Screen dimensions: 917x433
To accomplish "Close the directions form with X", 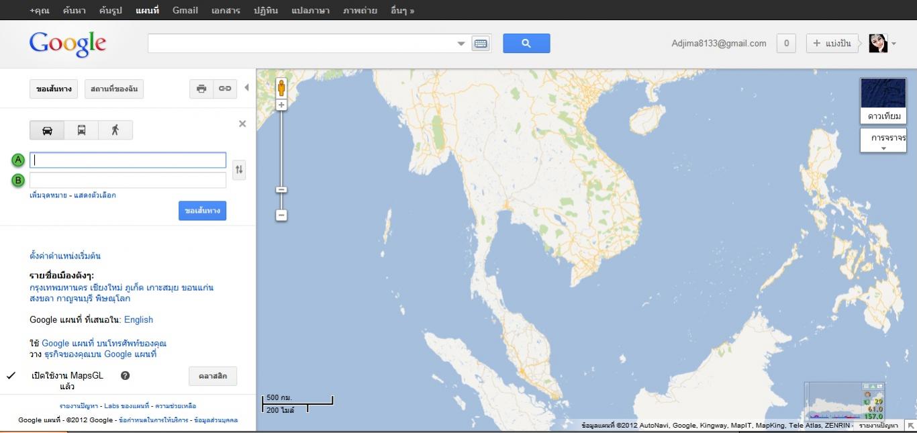I will point(242,124).
